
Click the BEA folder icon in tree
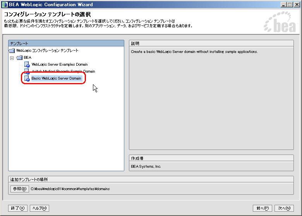click(x=19, y=58)
